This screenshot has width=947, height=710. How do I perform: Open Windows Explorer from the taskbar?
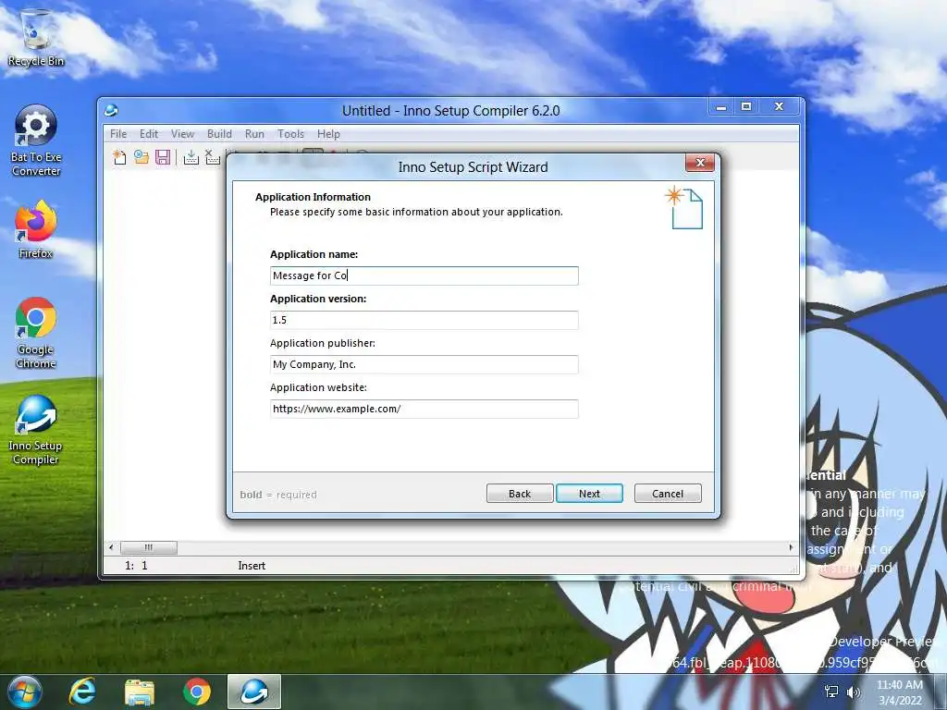coord(140,692)
